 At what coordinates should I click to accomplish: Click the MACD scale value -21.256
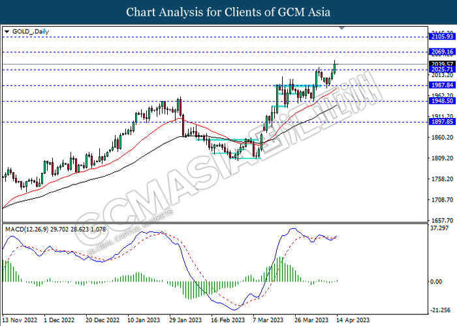click(x=440, y=310)
